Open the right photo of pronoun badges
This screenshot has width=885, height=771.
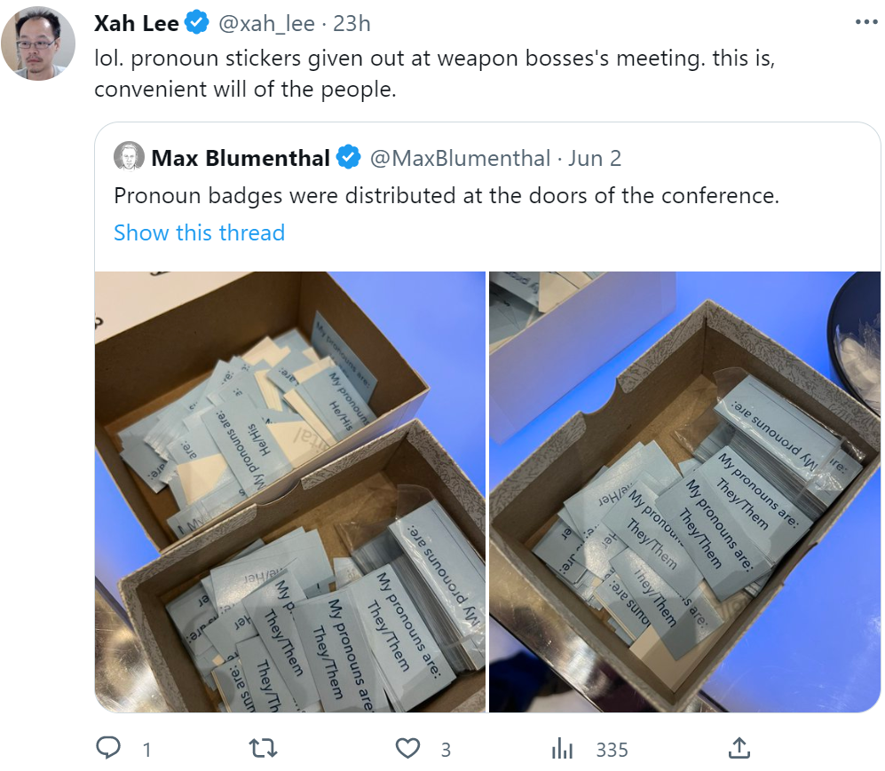click(x=684, y=492)
